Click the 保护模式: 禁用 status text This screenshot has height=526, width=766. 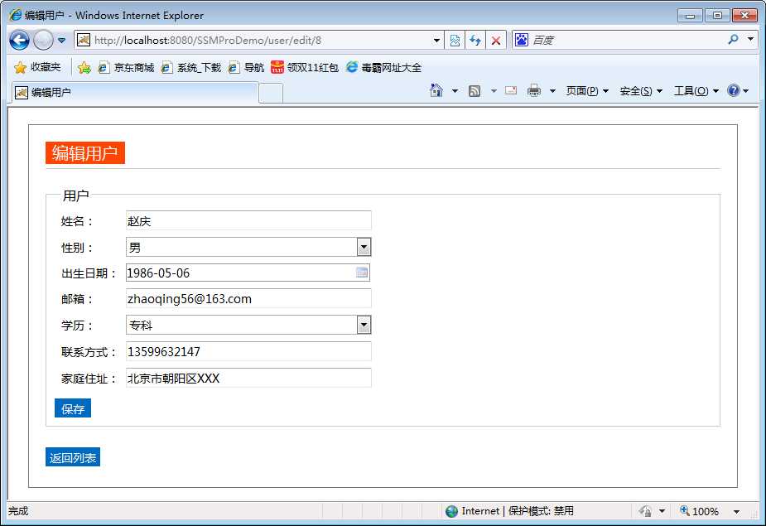point(541,511)
